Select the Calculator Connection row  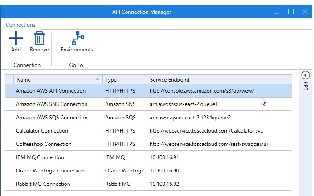(x=148, y=131)
